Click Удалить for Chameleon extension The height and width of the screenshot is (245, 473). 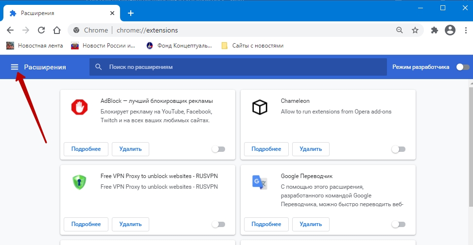coord(311,149)
